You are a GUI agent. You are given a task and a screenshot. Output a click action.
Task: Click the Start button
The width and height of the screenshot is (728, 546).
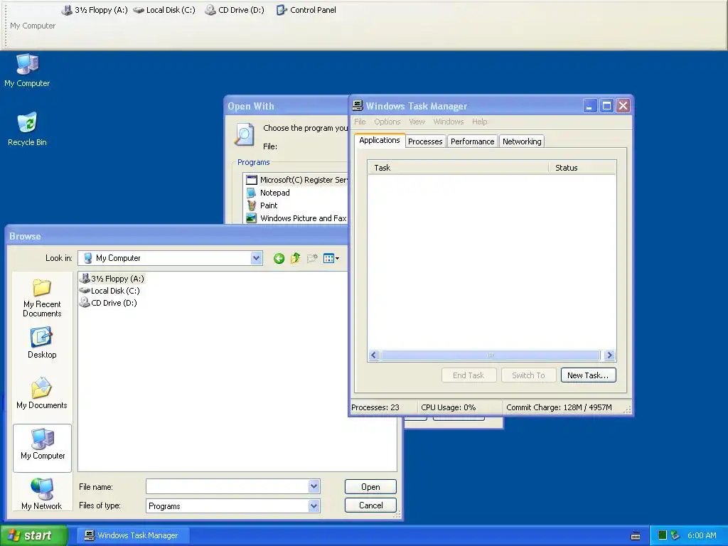click(34, 535)
